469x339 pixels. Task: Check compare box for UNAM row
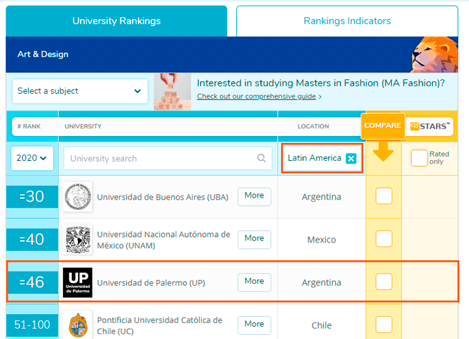click(384, 239)
